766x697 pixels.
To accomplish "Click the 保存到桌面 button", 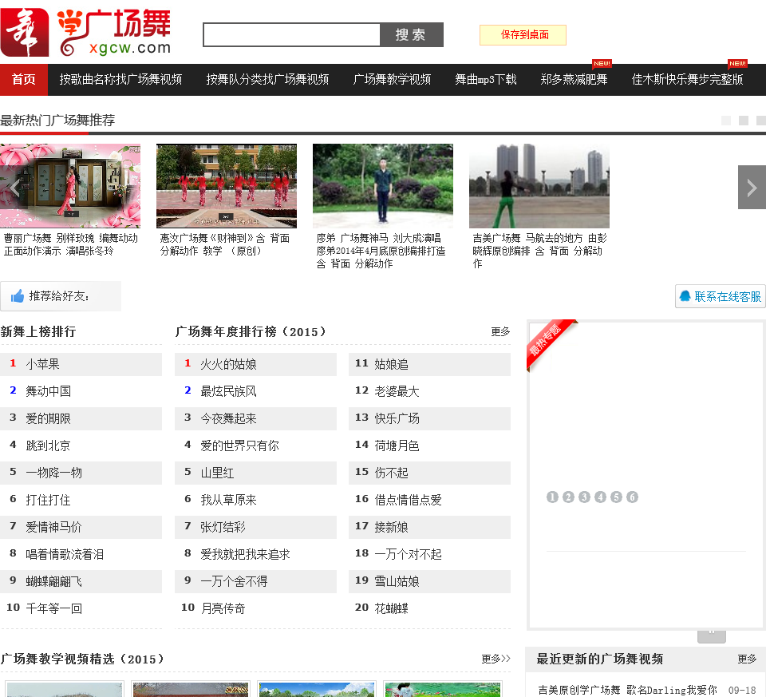I will (x=523, y=34).
